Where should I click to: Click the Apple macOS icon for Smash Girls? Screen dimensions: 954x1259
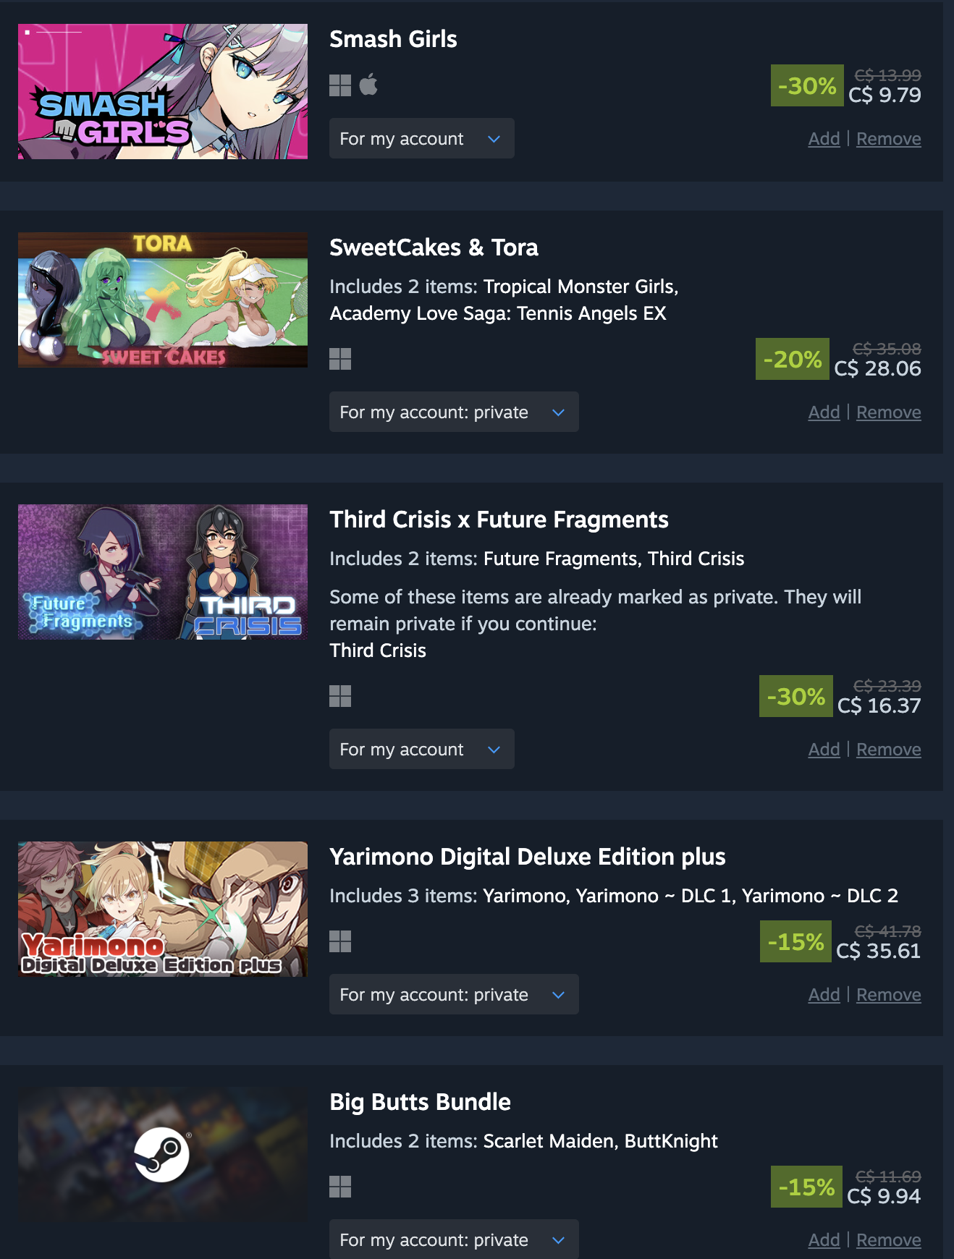368,85
